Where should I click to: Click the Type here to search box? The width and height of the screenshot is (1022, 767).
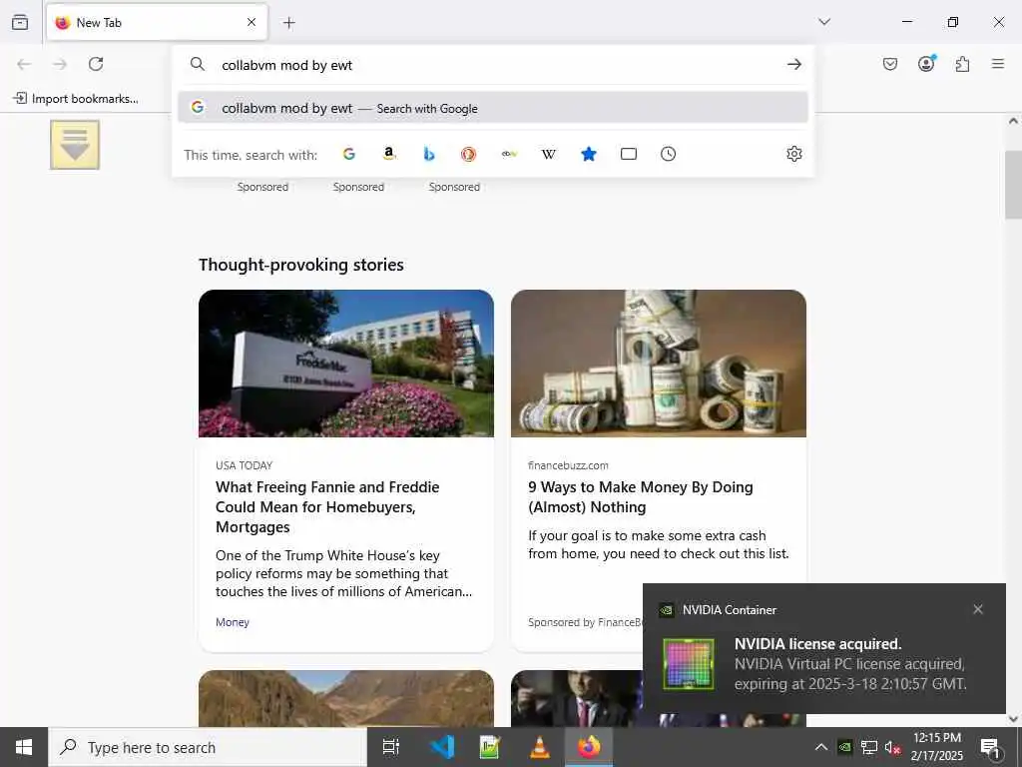(208, 747)
